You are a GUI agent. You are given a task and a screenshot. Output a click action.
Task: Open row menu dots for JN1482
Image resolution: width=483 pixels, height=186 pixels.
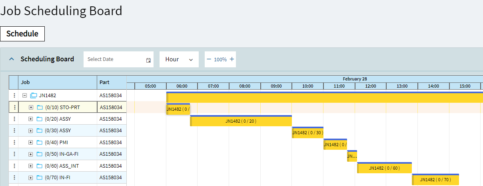coord(14,96)
